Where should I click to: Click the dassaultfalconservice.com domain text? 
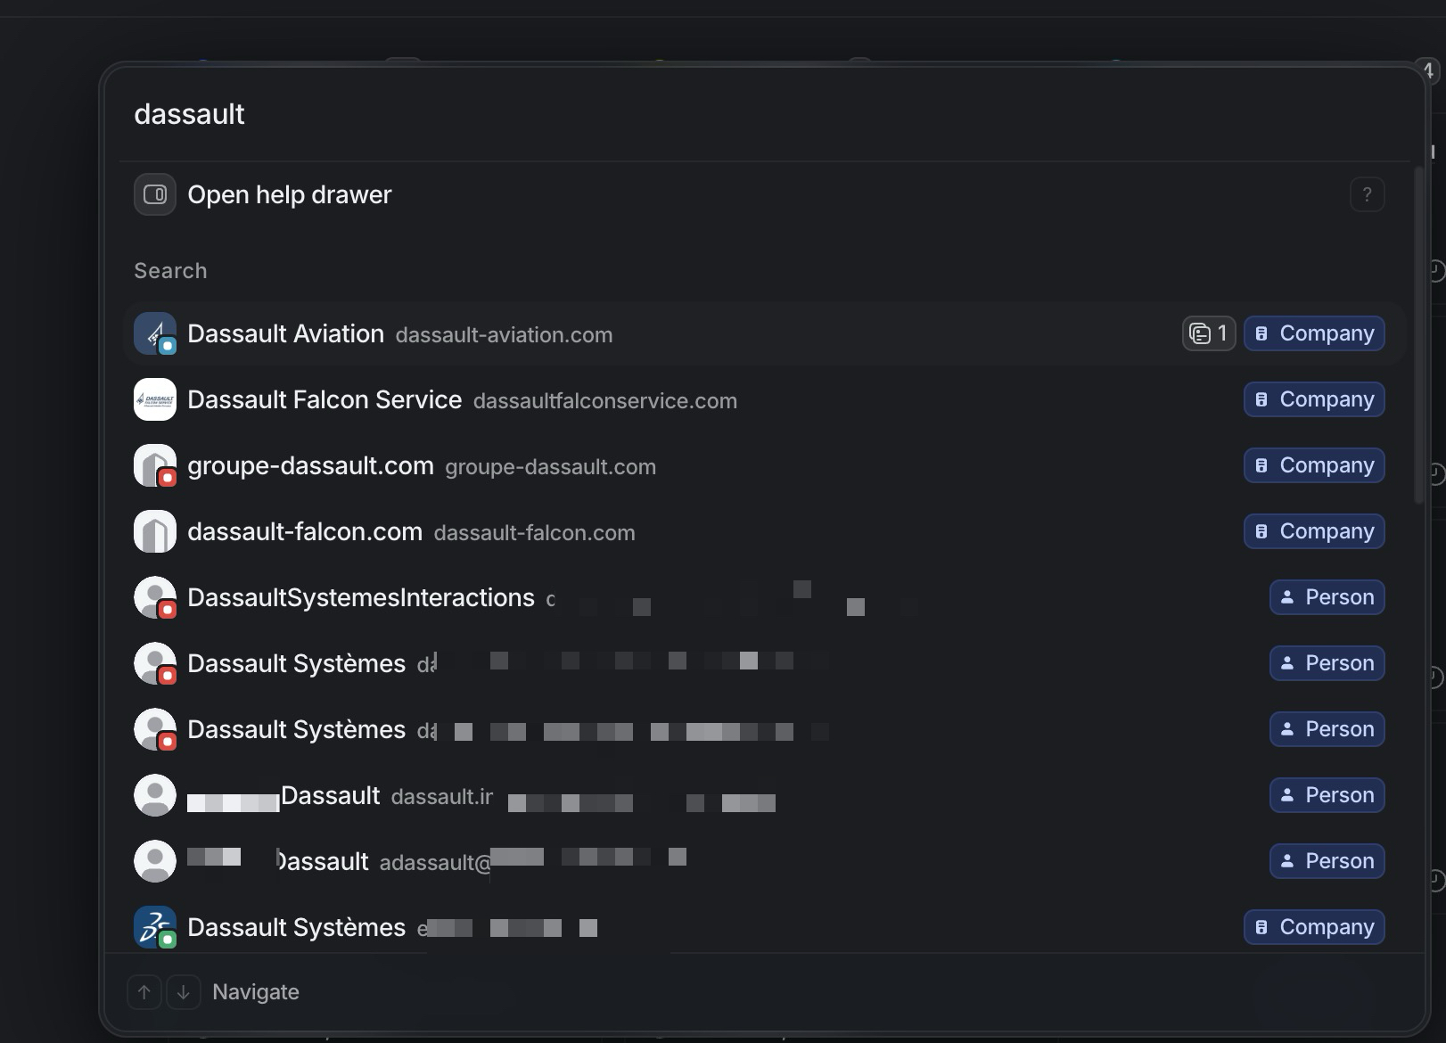pos(605,401)
